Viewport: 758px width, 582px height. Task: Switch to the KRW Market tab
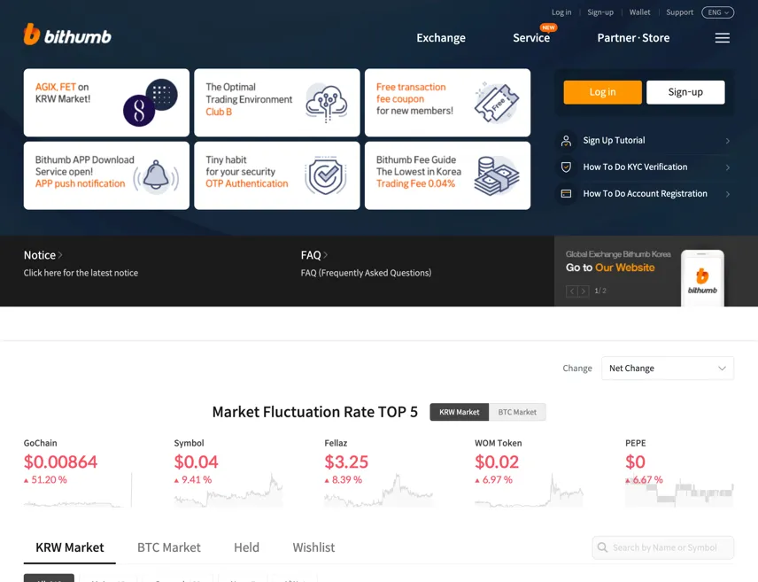pos(70,547)
